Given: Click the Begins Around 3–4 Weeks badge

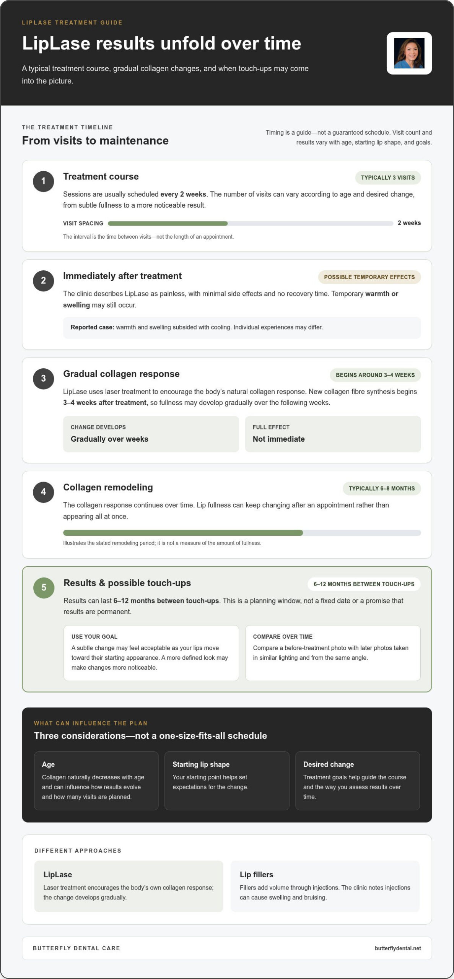Looking at the screenshot, I should [x=375, y=375].
